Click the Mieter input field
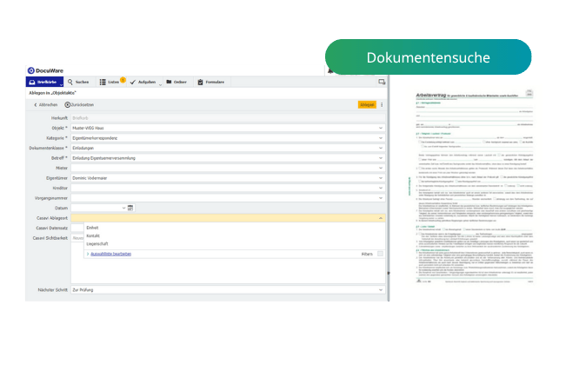The image size is (579, 391). [x=228, y=168]
